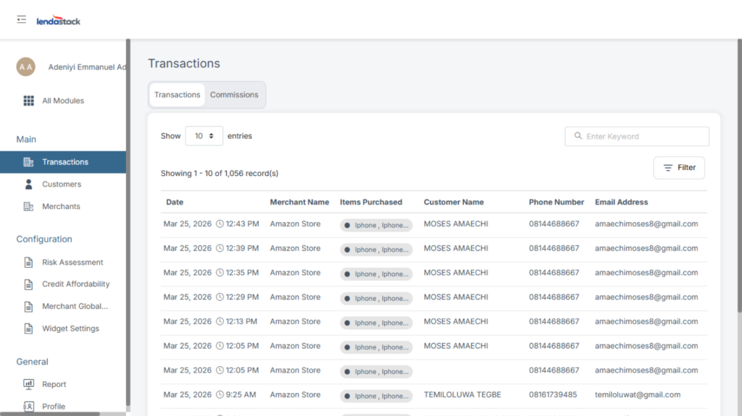Viewport: 742px width, 416px height.
Task: Open Credit Affordability configuration link
Action: [75, 284]
